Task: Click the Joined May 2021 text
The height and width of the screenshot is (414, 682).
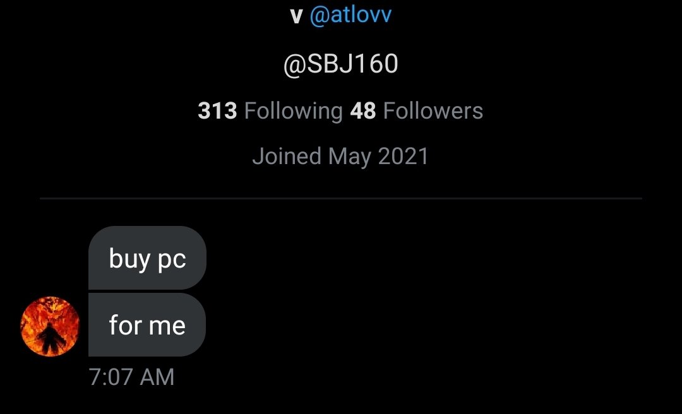Action: tap(340, 156)
